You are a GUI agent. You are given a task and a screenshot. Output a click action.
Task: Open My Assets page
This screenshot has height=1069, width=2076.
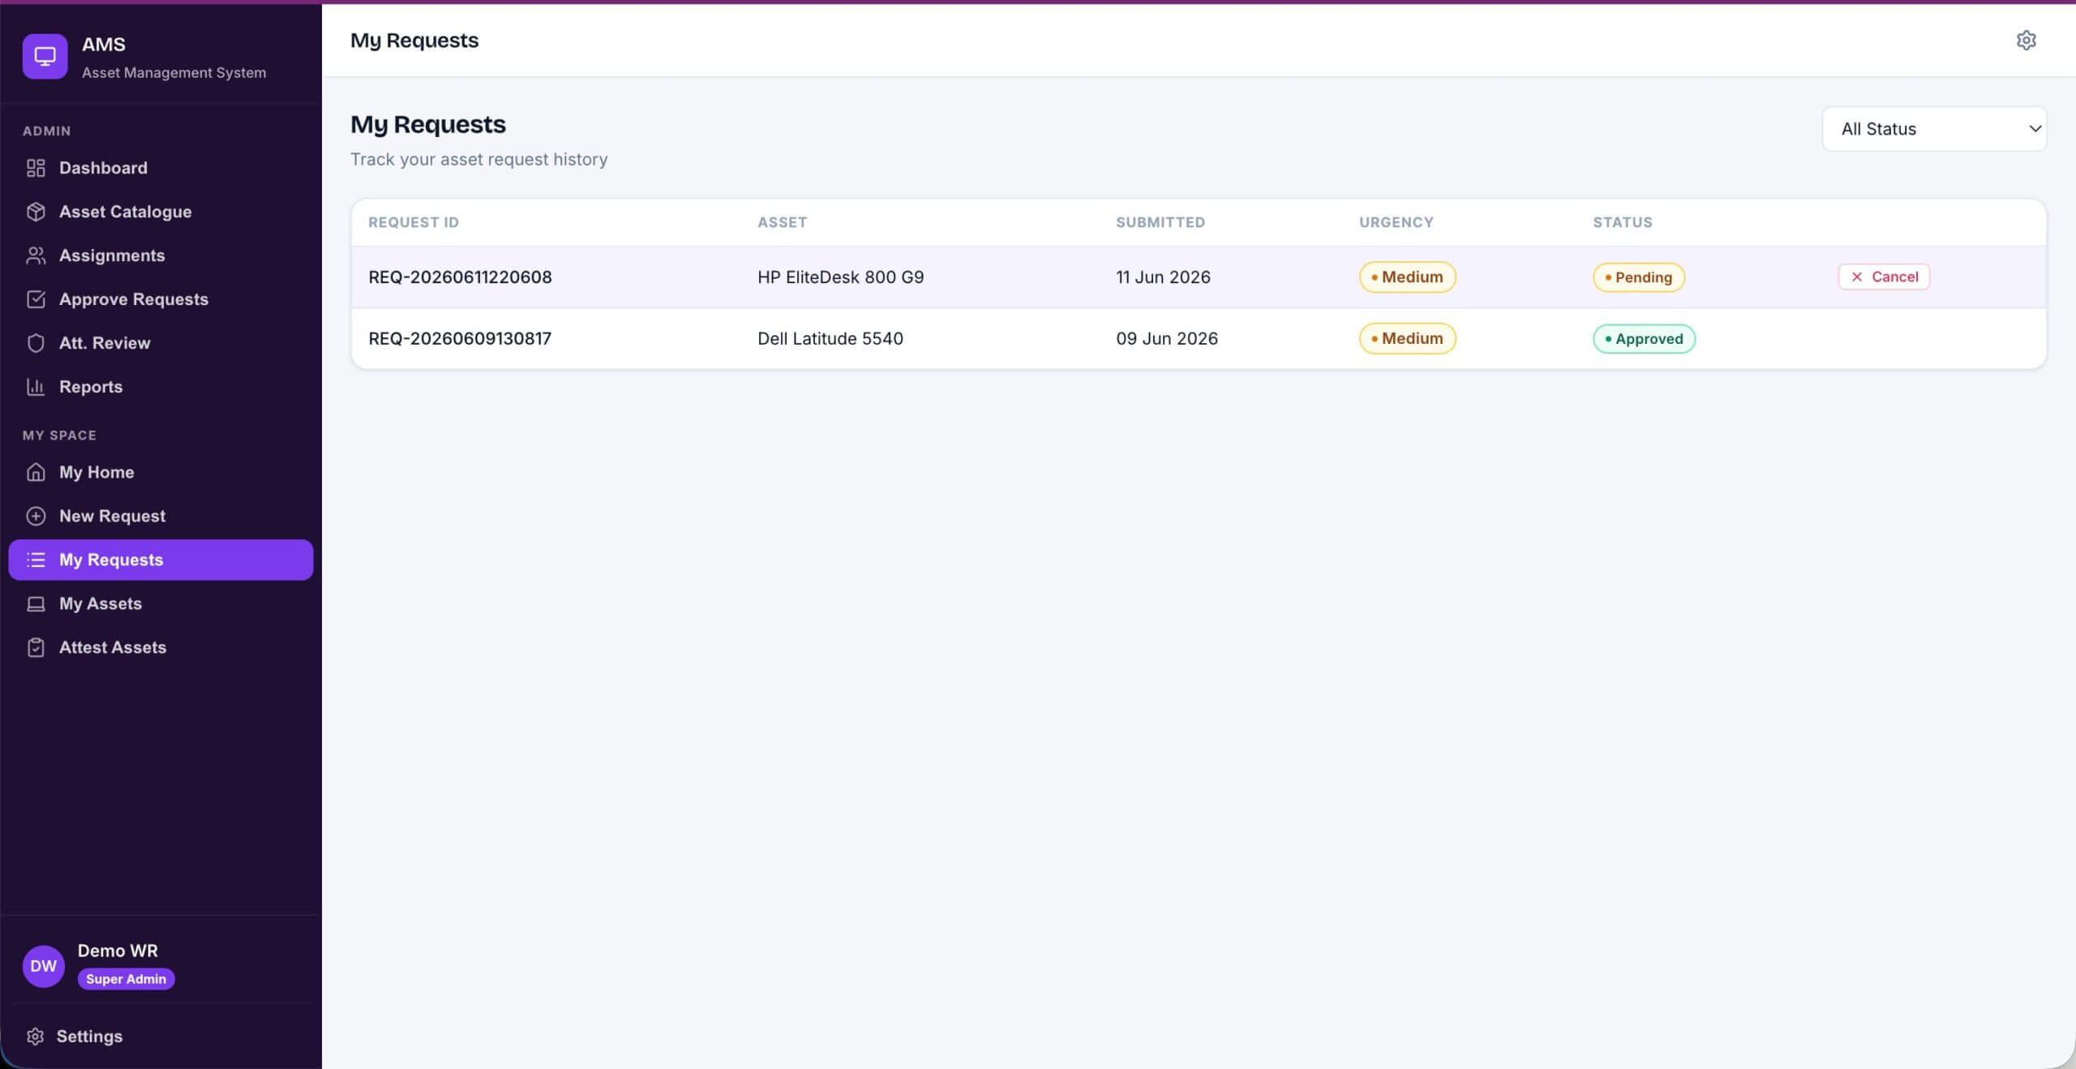click(x=161, y=603)
